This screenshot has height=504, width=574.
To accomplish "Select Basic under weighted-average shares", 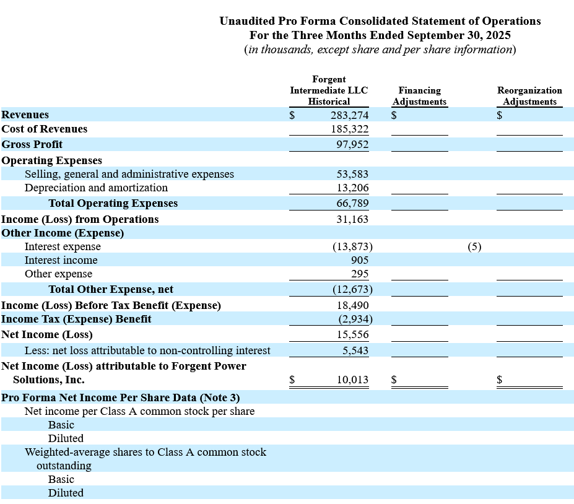I will [61, 479].
